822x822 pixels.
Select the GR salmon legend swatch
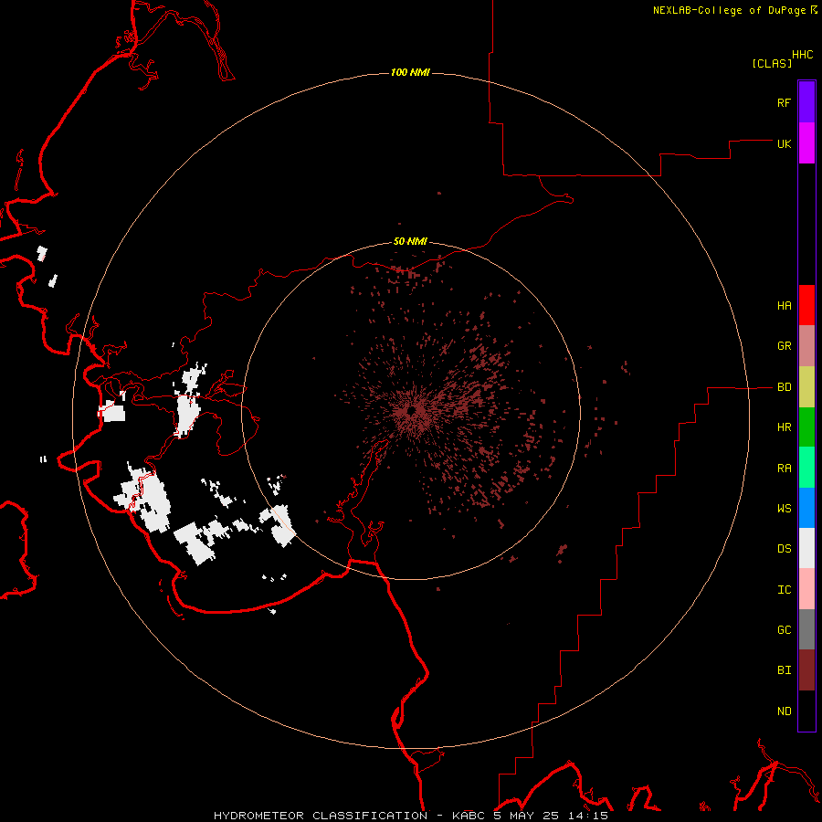(806, 346)
